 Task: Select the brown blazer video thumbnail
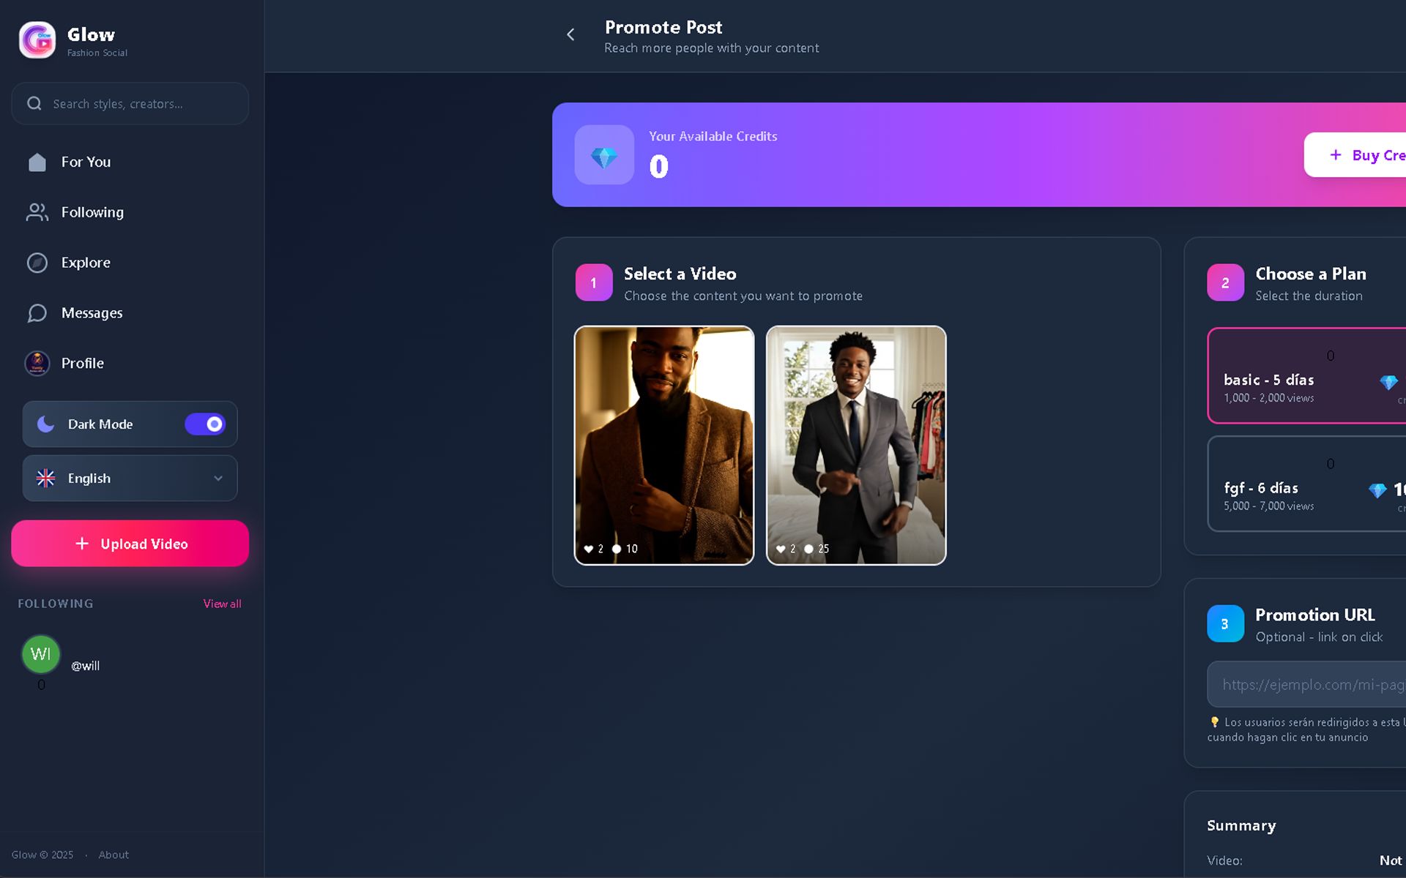pos(664,445)
